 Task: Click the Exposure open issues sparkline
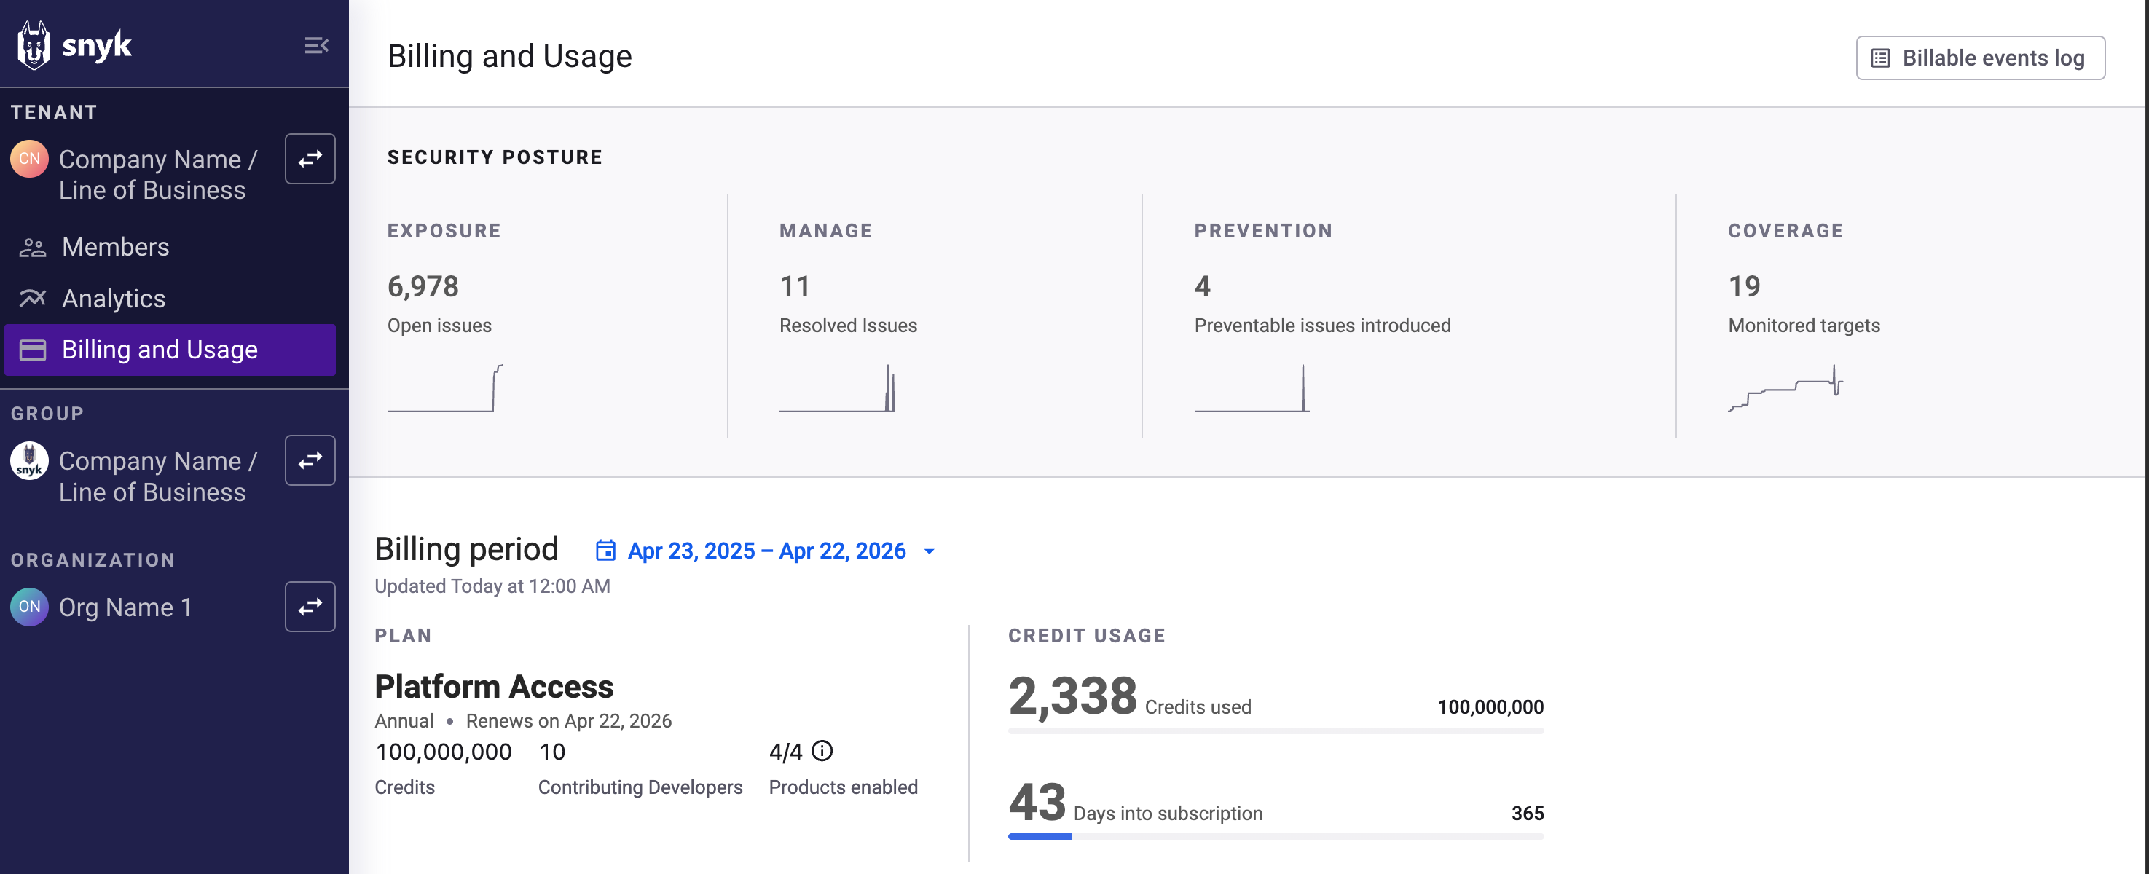tap(444, 389)
